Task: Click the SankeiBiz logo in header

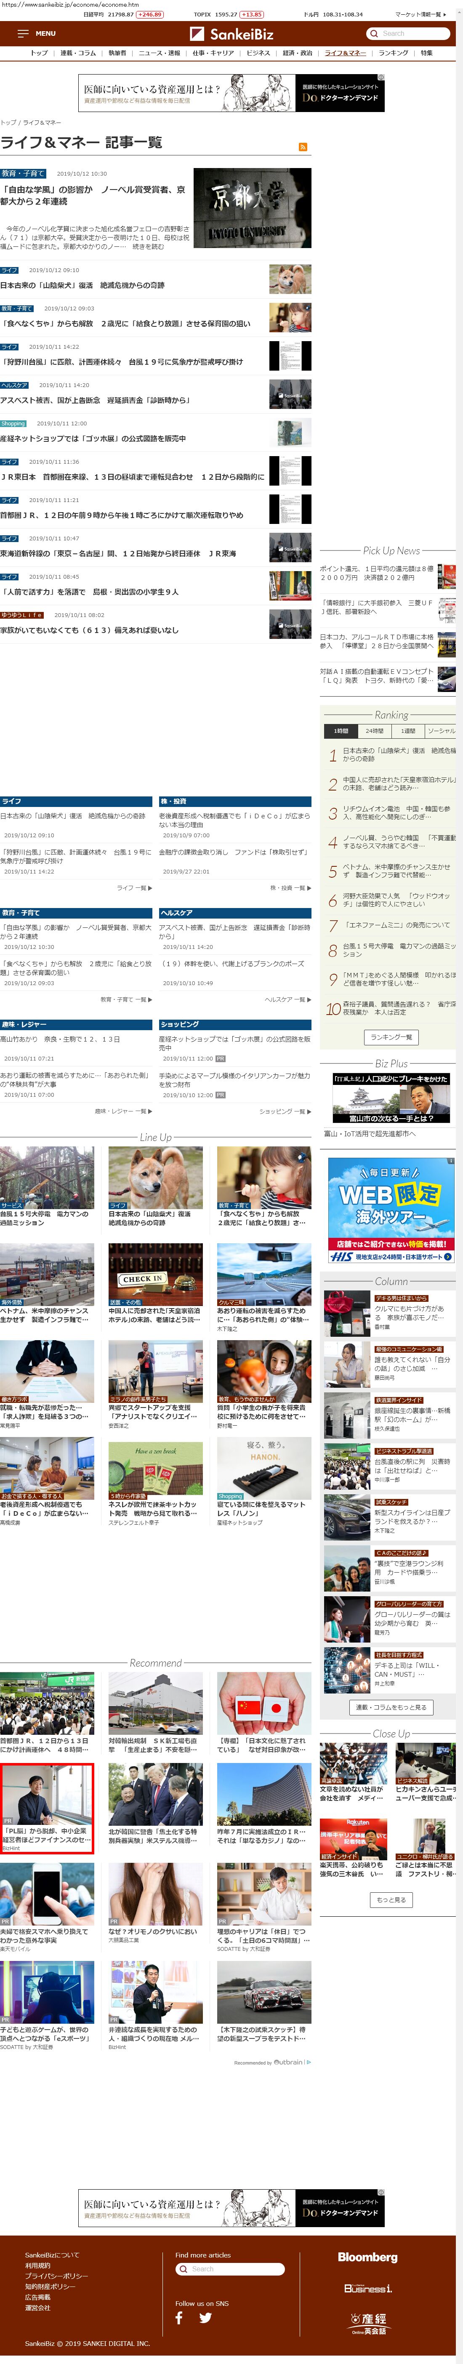Action: 231,34
